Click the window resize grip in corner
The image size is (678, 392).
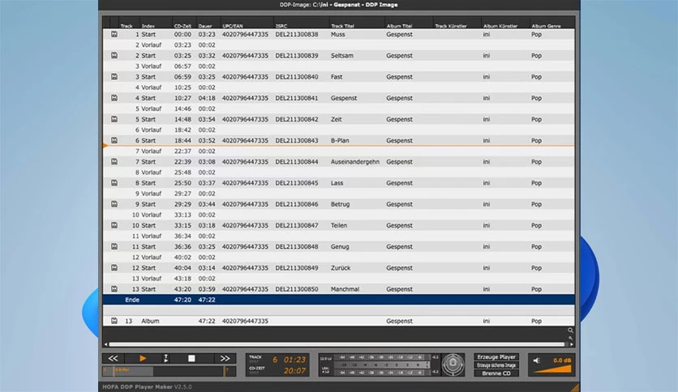[575, 387]
